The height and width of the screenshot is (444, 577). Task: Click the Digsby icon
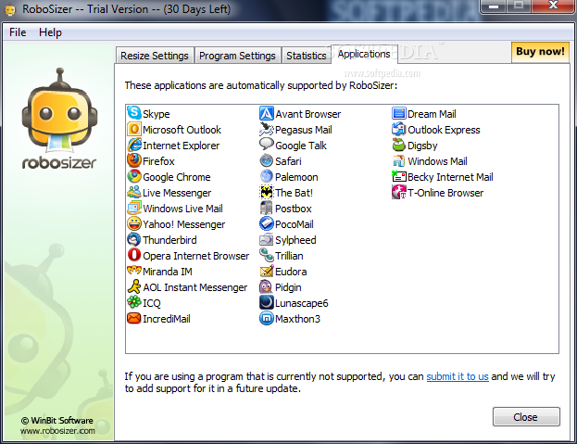[399, 145]
